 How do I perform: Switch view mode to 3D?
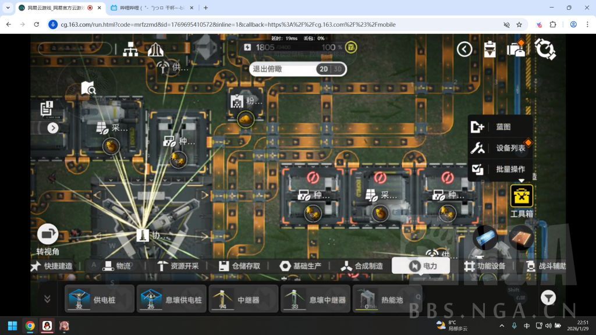[338, 69]
